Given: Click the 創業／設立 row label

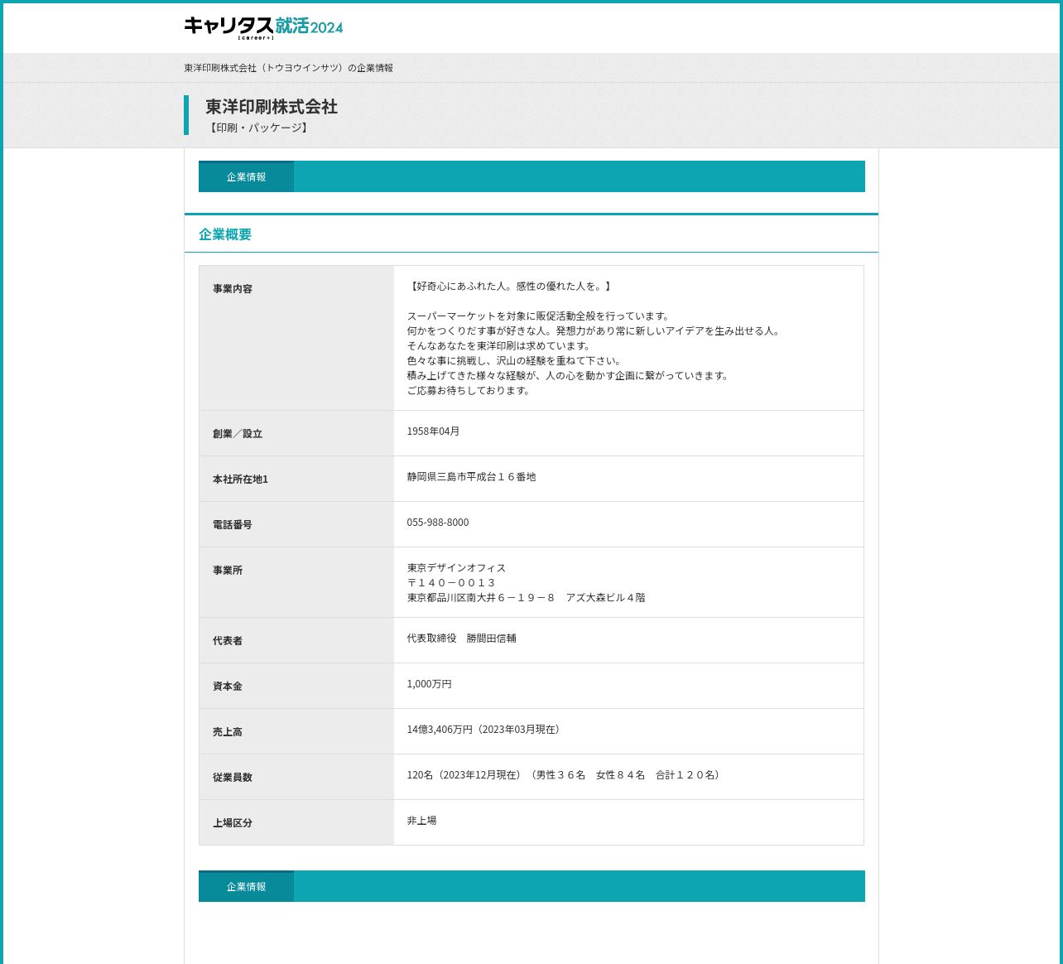Looking at the screenshot, I should [238, 434].
